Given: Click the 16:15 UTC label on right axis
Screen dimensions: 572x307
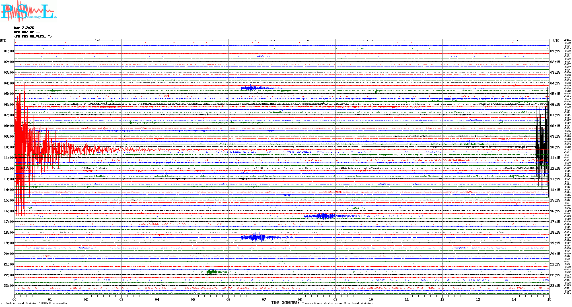Looking at the screenshot, I should 555,211.
